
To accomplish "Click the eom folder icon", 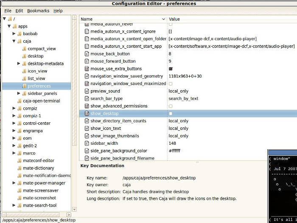I will [20, 138].
